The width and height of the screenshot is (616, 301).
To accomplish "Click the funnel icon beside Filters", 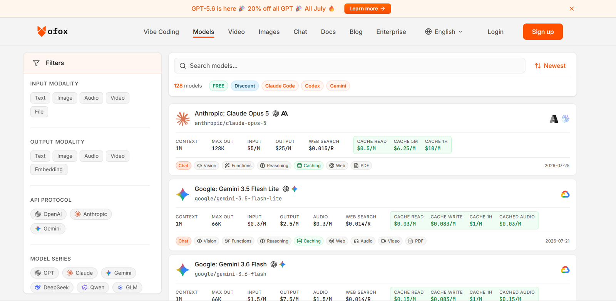I will pos(36,63).
